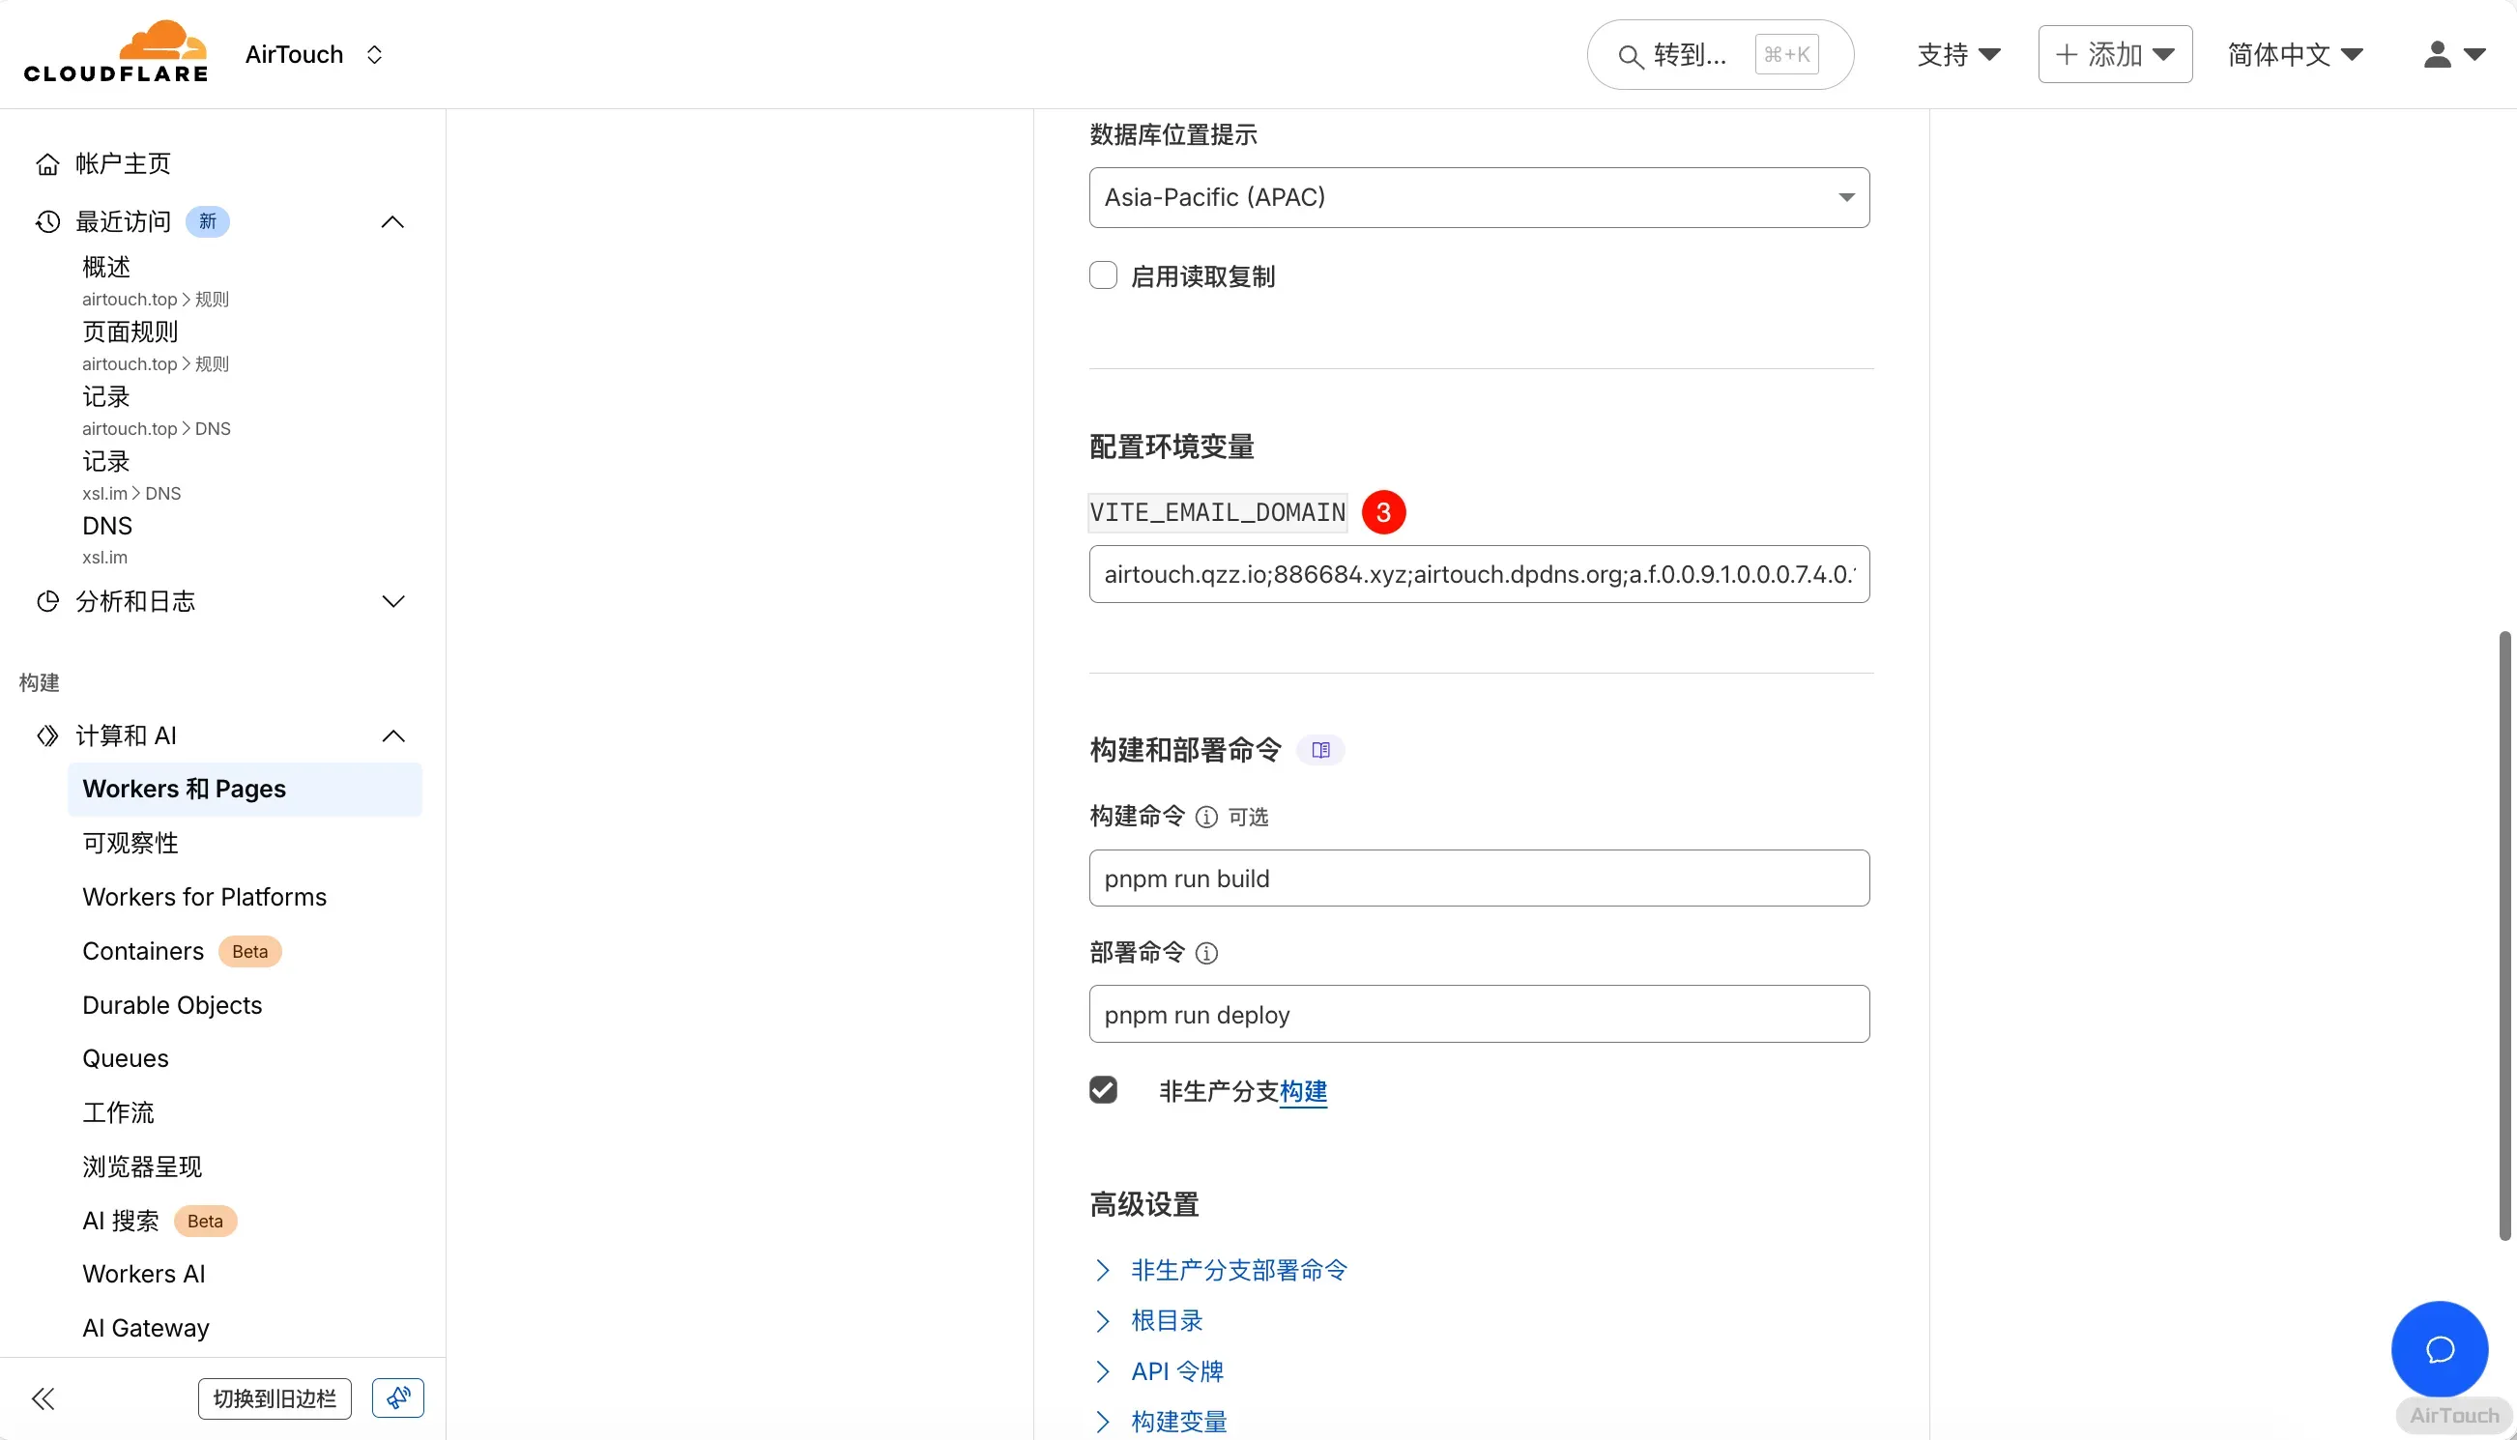Click the announcements megaphone icon
2517x1440 pixels.
point(397,1397)
